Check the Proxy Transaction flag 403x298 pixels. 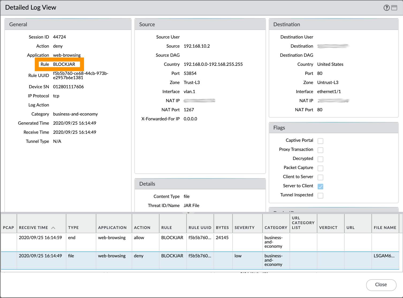[320, 150]
